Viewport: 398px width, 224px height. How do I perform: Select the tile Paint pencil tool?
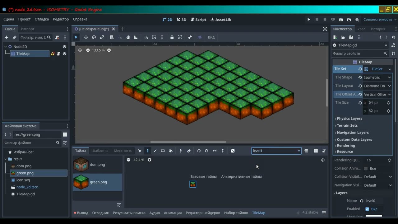(148, 151)
